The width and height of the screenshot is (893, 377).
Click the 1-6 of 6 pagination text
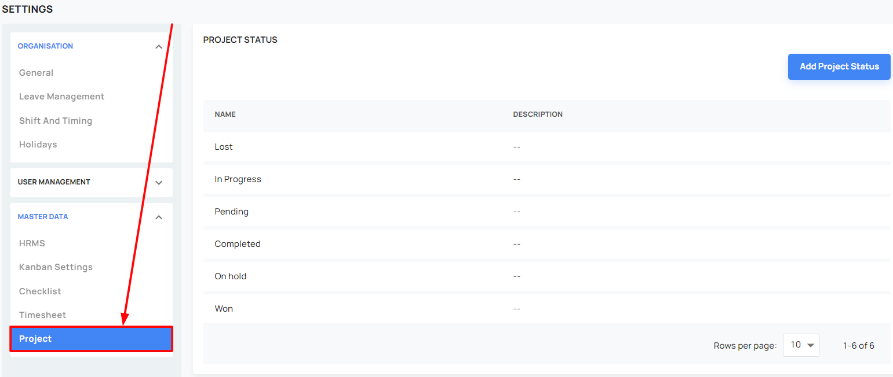pyautogui.click(x=858, y=346)
